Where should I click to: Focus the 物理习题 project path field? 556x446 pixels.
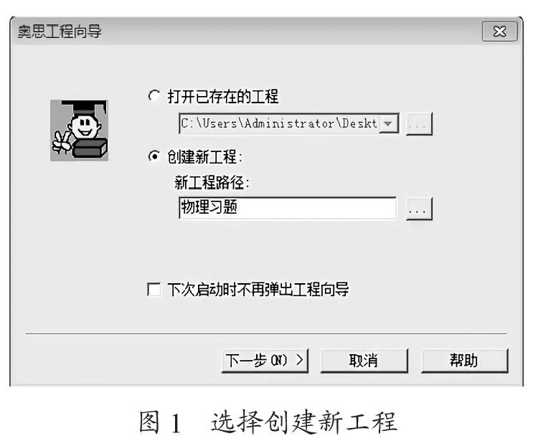coord(287,208)
